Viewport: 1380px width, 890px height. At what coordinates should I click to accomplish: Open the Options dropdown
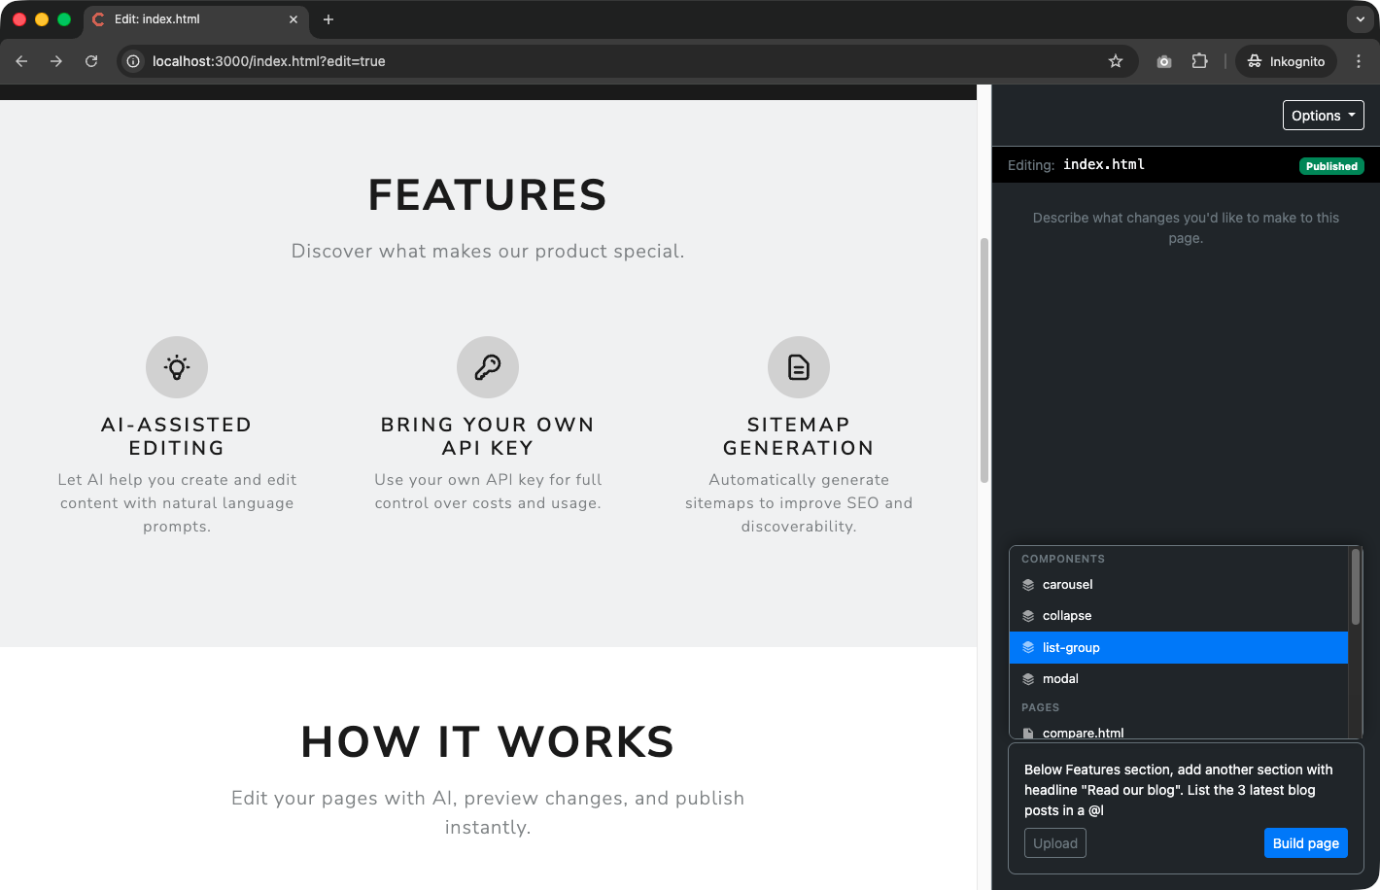[x=1323, y=115]
